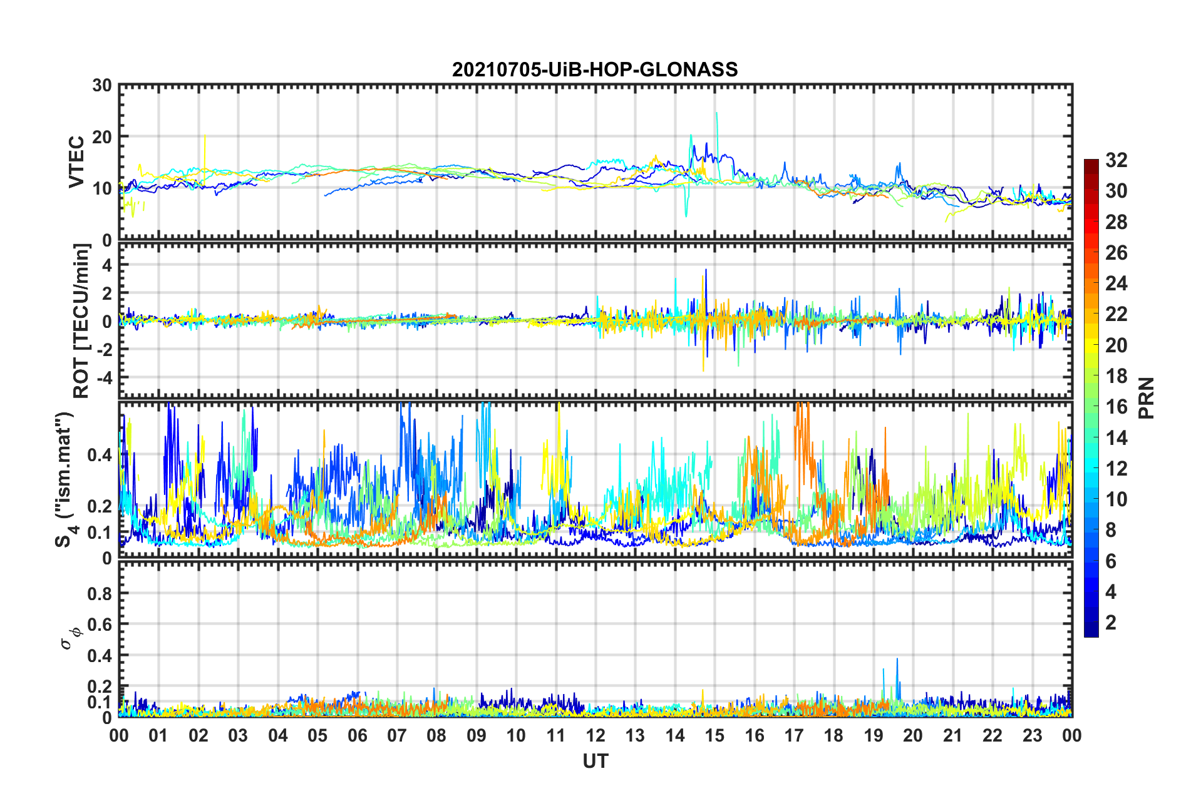The image size is (1191, 796).
Task: Select the 0.6 tick on σφ axis
Action: tap(100, 625)
